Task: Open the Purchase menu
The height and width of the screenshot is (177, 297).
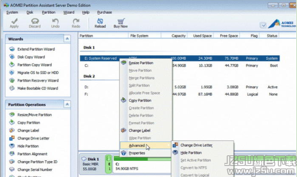Action: (x=105, y=12)
